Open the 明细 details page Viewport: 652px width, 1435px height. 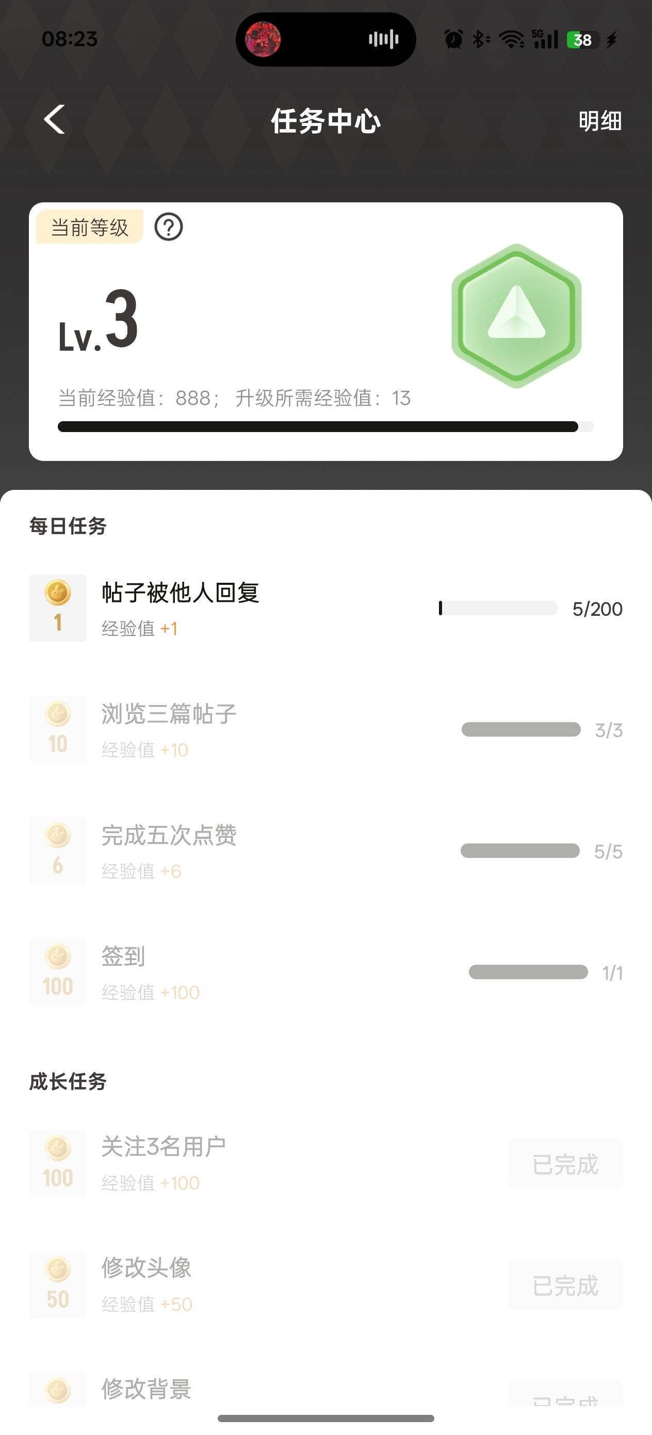coord(600,121)
